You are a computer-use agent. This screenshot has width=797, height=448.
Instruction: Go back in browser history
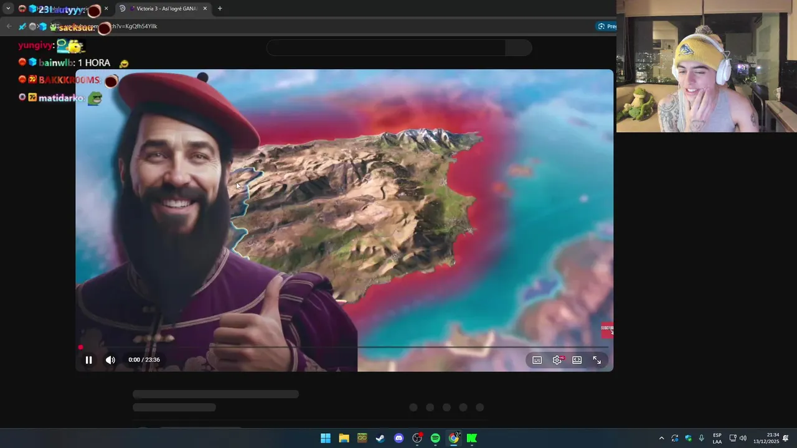click(x=9, y=26)
